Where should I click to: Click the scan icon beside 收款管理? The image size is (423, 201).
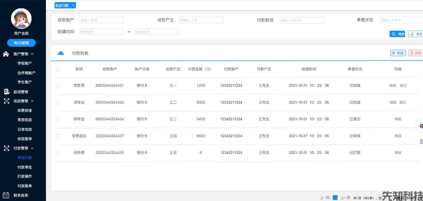[7, 101]
